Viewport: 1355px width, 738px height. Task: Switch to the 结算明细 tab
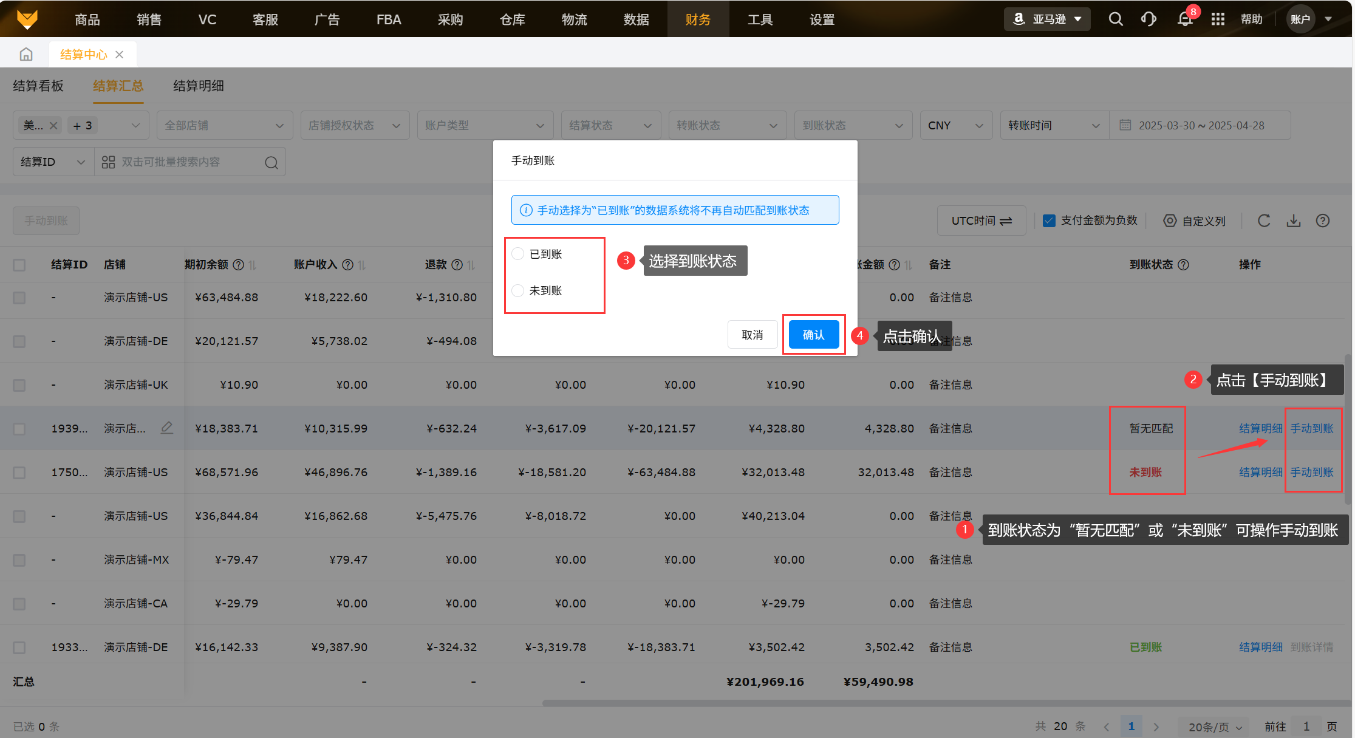(x=198, y=86)
